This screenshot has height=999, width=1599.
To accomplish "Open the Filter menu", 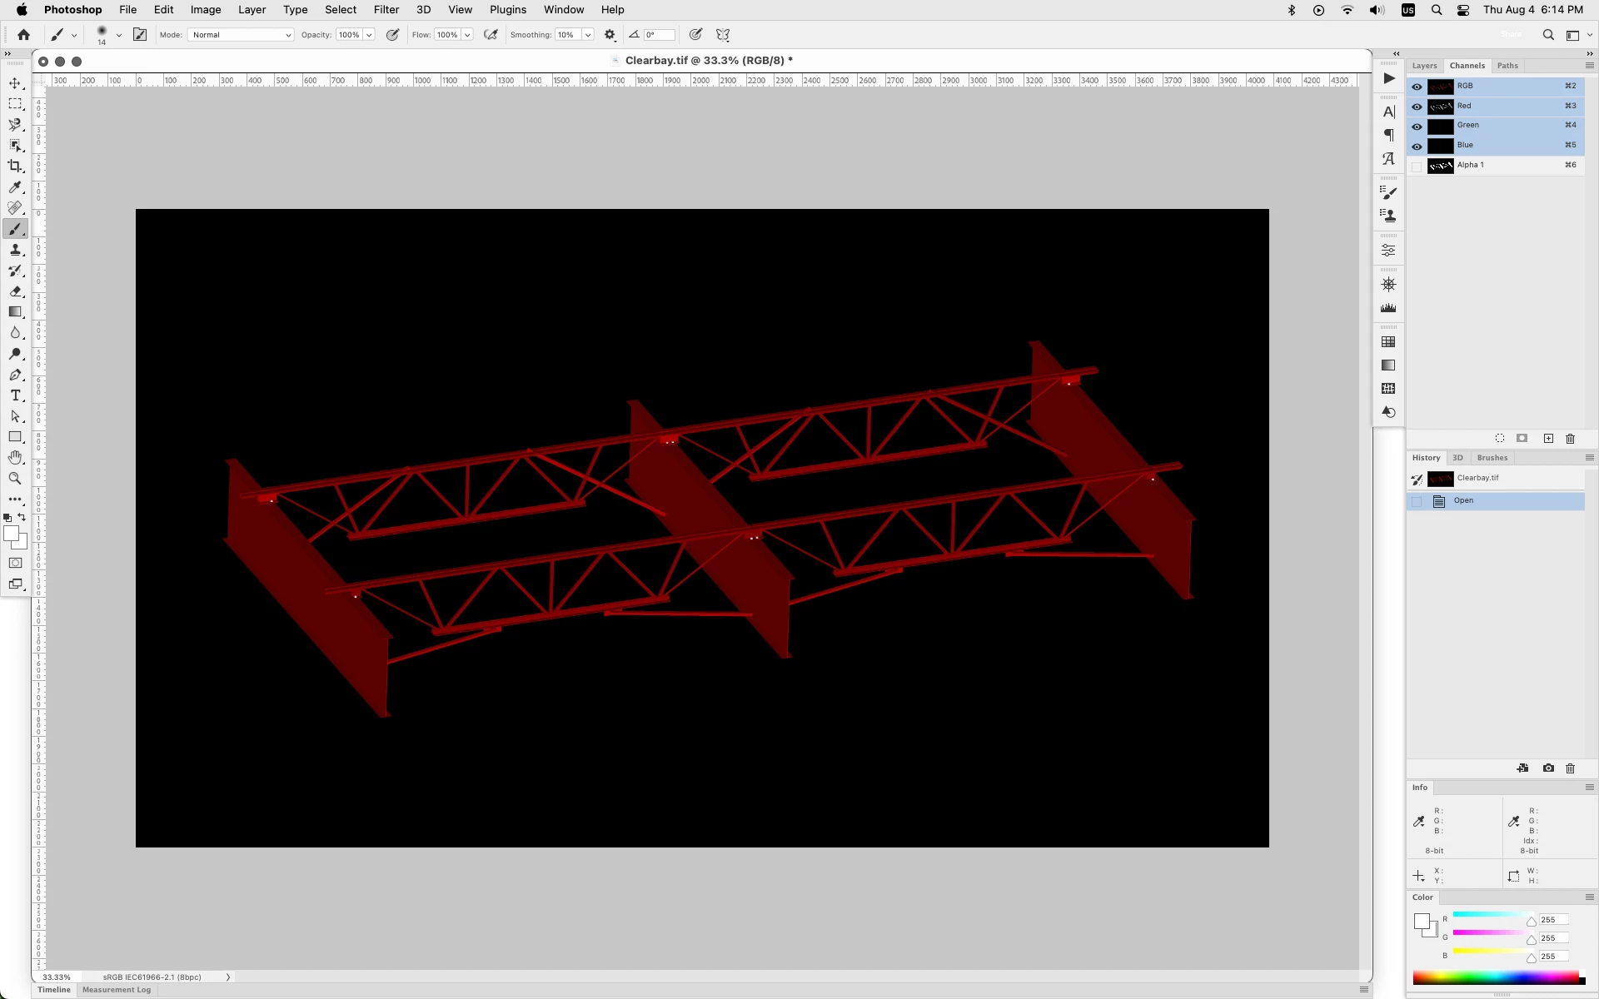I will pyautogui.click(x=386, y=10).
